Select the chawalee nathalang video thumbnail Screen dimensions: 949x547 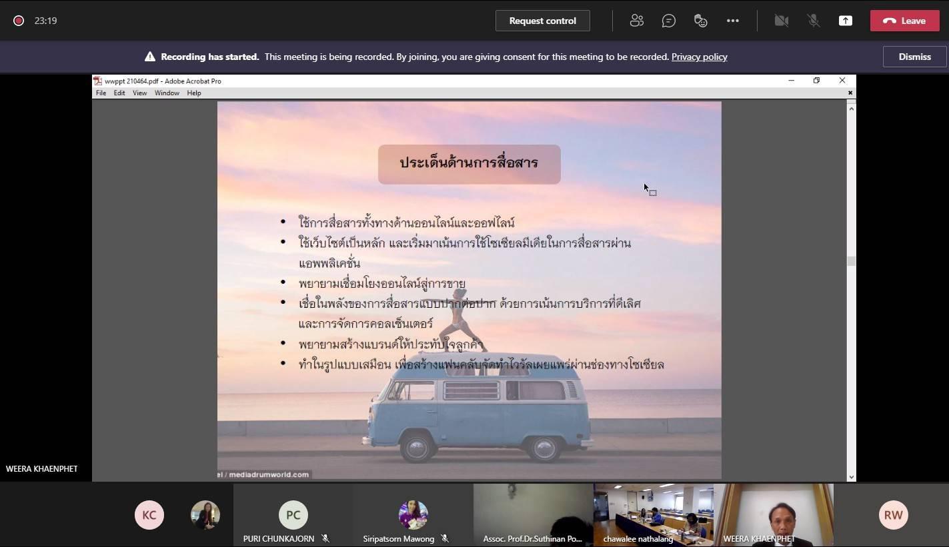tap(653, 513)
